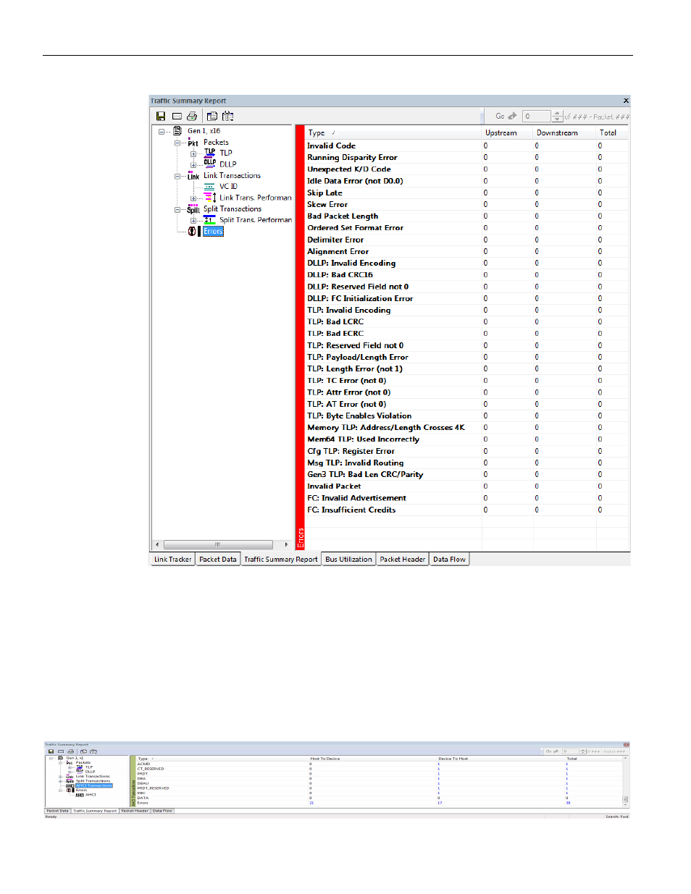The height and width of the screenshot is (894, 691).
Task: Click the Errors Device To Host value 17
Action: (440, 803)
